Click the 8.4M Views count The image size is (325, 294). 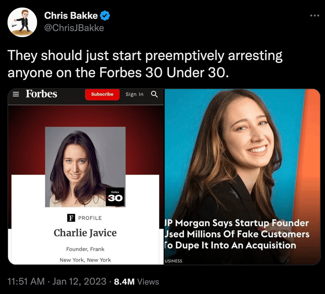pos(136,282)
